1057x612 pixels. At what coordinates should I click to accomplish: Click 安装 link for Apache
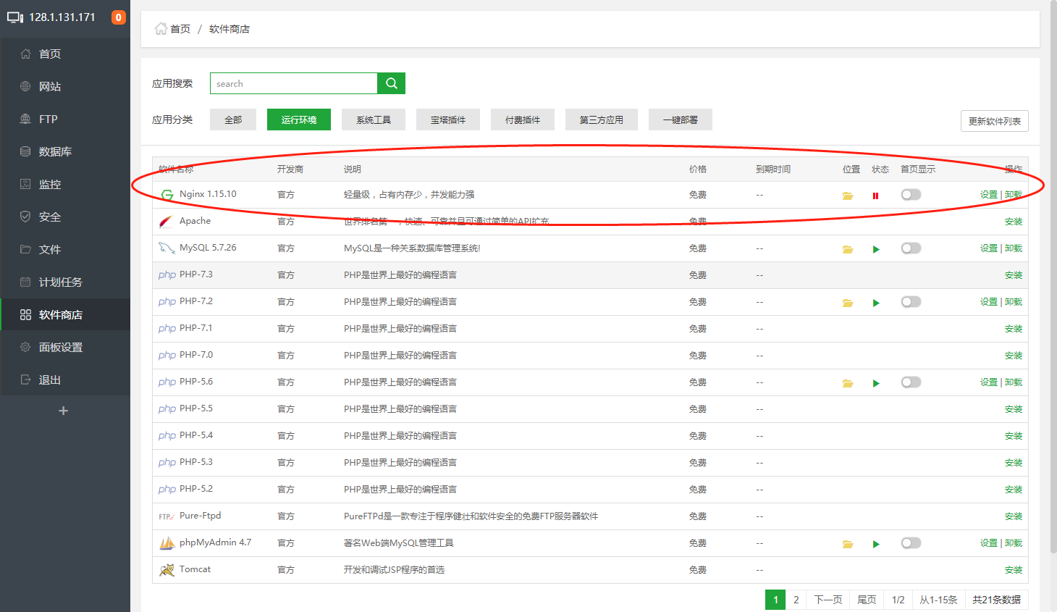tap(1014, 222)
